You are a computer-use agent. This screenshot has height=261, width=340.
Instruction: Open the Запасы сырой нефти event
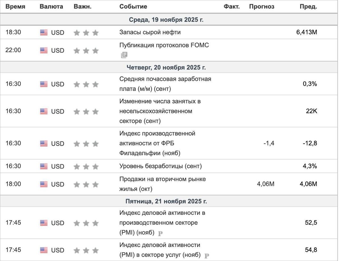point(150,32)
